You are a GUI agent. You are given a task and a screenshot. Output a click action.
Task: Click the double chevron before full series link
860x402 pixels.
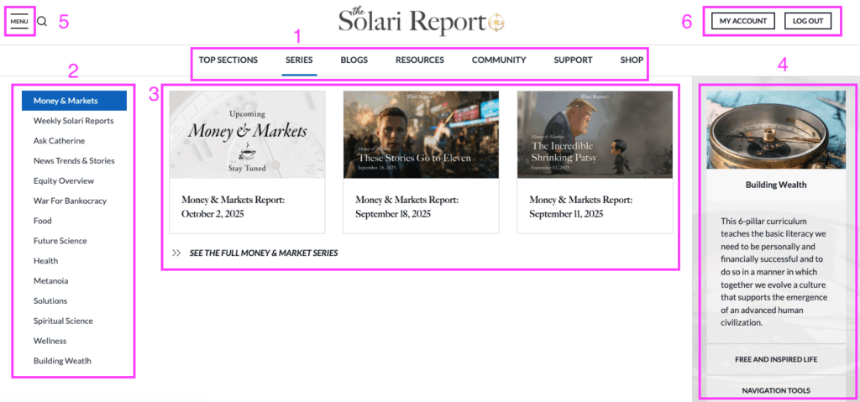tap(176, 253)
